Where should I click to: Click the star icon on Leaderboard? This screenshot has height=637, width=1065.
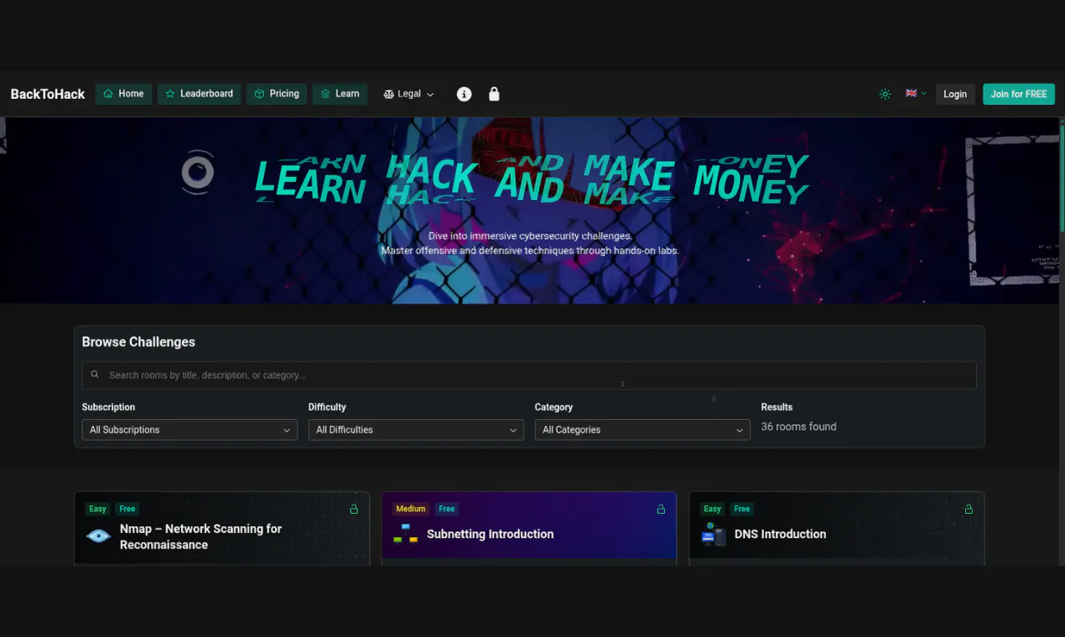coord(170,94)
